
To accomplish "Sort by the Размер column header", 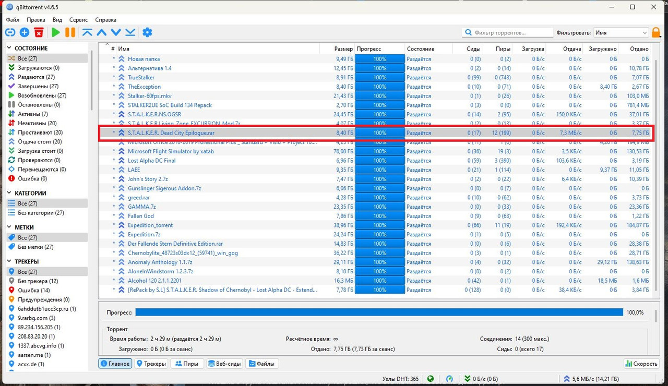I will click(x=337, y=49).
